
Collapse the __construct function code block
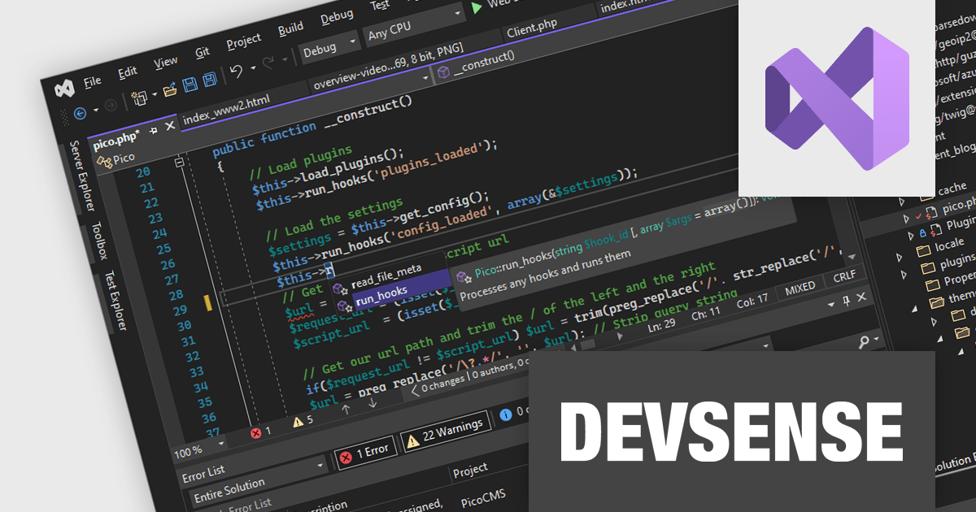coord(179,163)
